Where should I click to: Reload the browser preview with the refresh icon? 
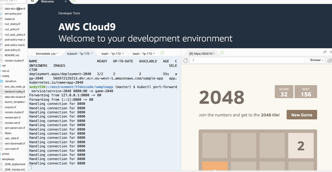pyautogui.click(x=185, y=60)
